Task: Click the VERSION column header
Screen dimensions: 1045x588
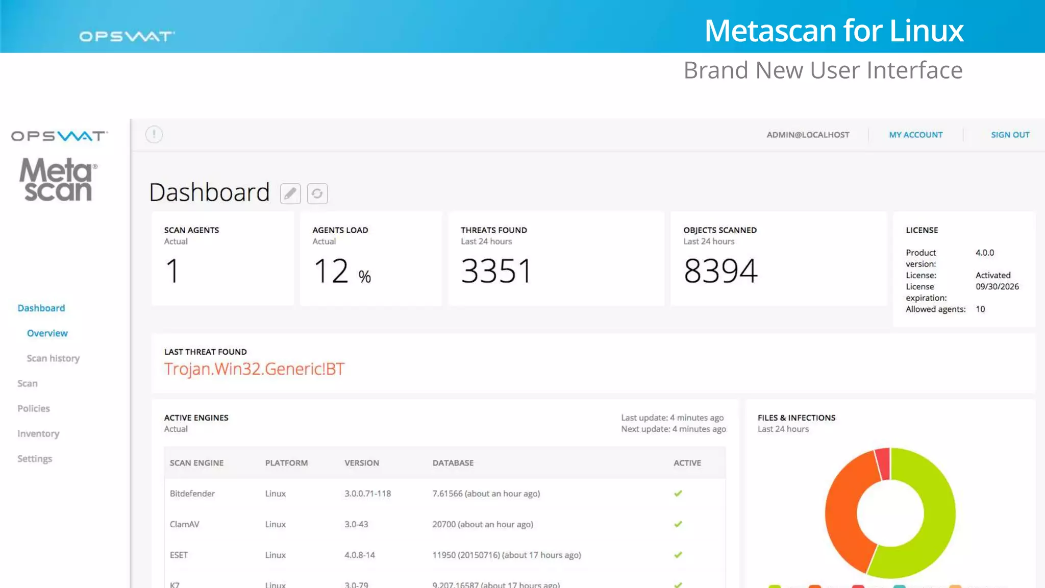Action: tap(362, 463)
